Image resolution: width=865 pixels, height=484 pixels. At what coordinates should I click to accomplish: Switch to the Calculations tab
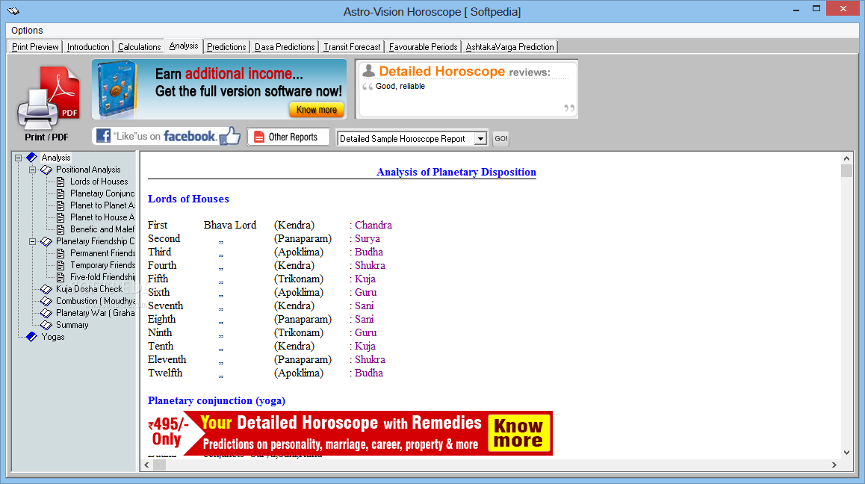[139, 47]
